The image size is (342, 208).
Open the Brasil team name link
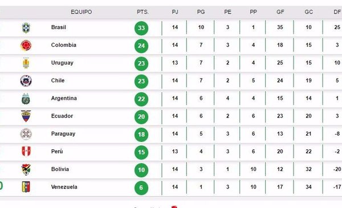click(x=59, y=27)
